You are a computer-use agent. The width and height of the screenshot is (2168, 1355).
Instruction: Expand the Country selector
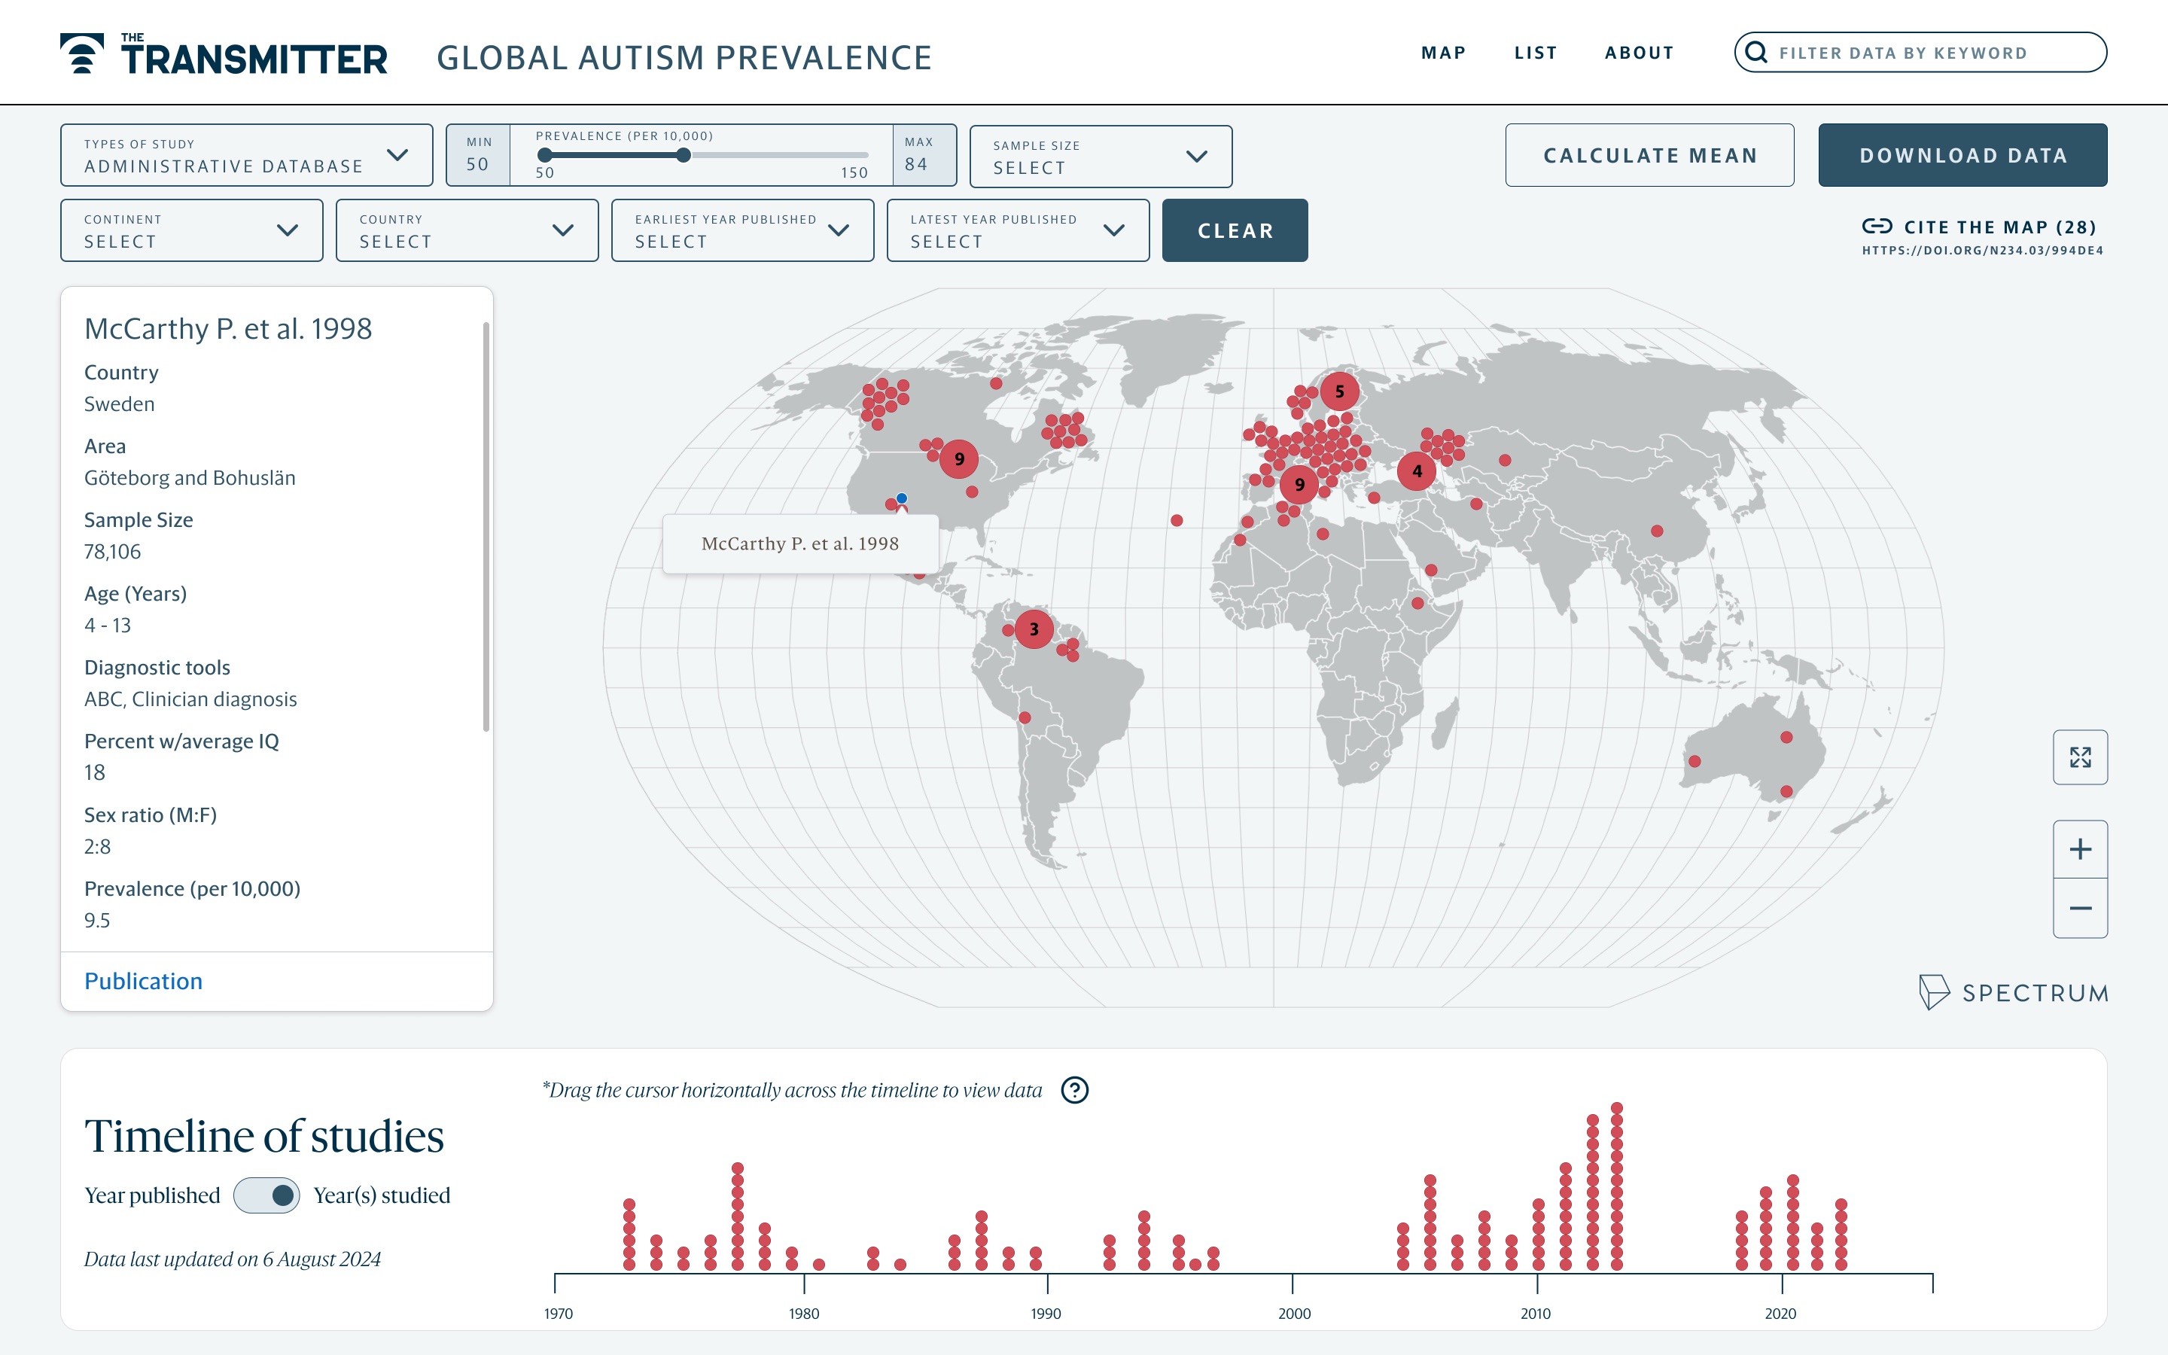[x=467, y=230]
